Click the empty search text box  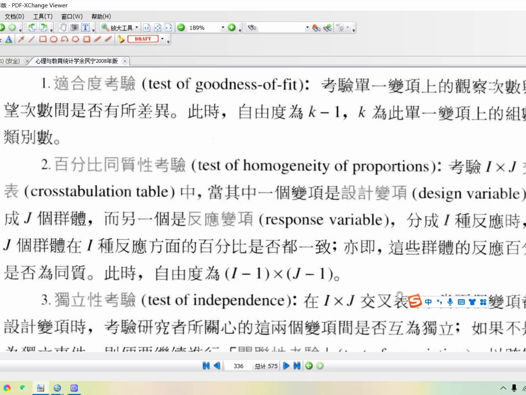pos(281,28)
